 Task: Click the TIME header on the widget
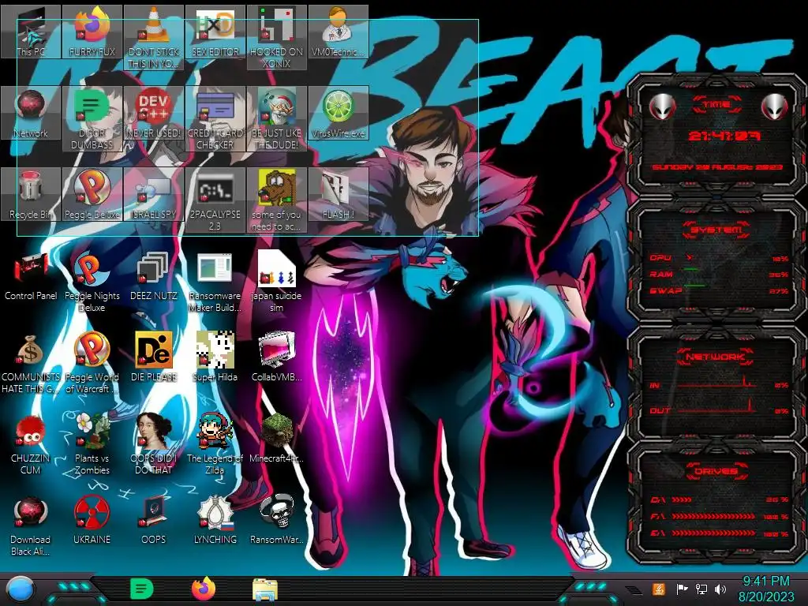tap(716, 104)
